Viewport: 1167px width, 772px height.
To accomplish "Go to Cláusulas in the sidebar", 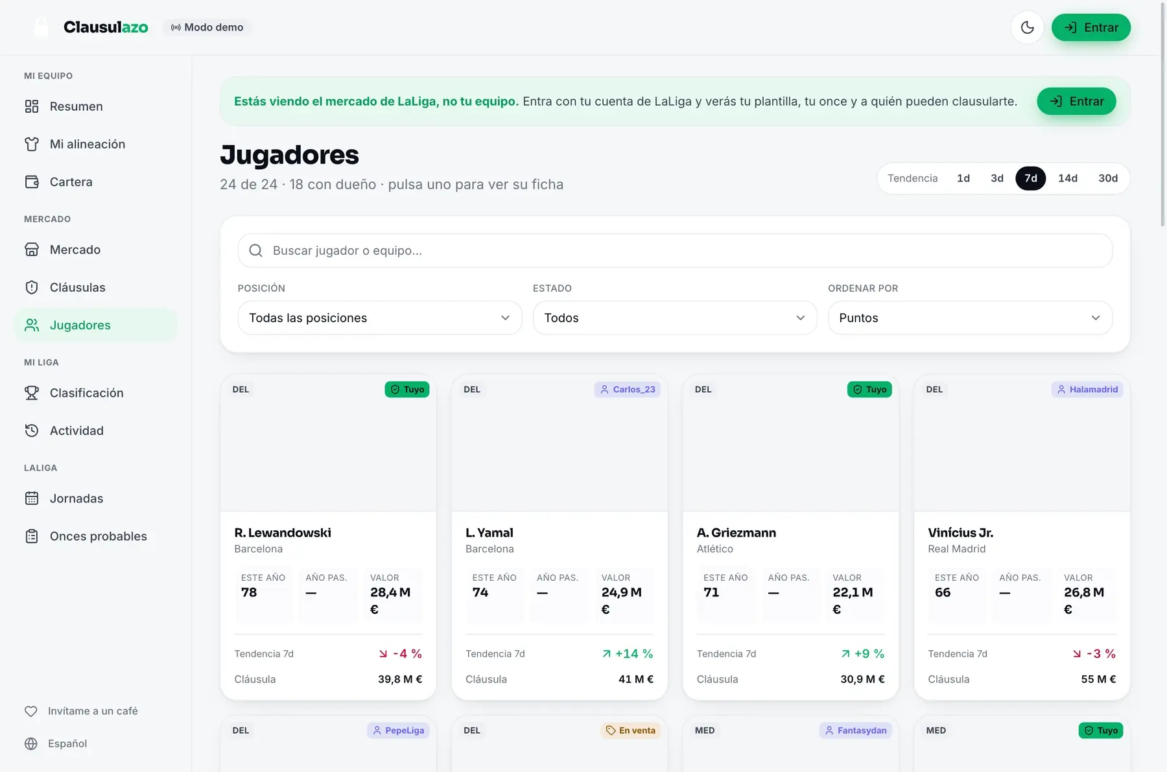I will coord(96,287).
